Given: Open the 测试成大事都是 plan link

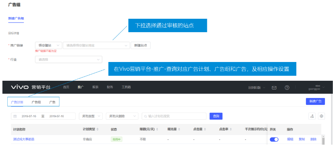Looking at the screenshot, I should coord(24,139).
